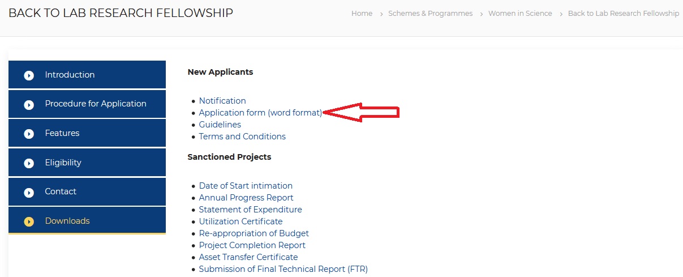Click the arrow icon beside Features
The width and height of the screenshot is (683, 277).
[x=29, y=134]
